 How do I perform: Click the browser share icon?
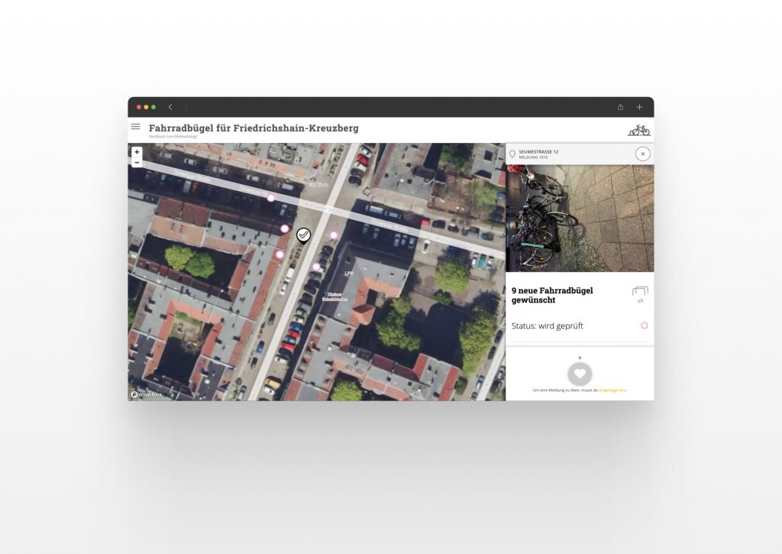620,107
